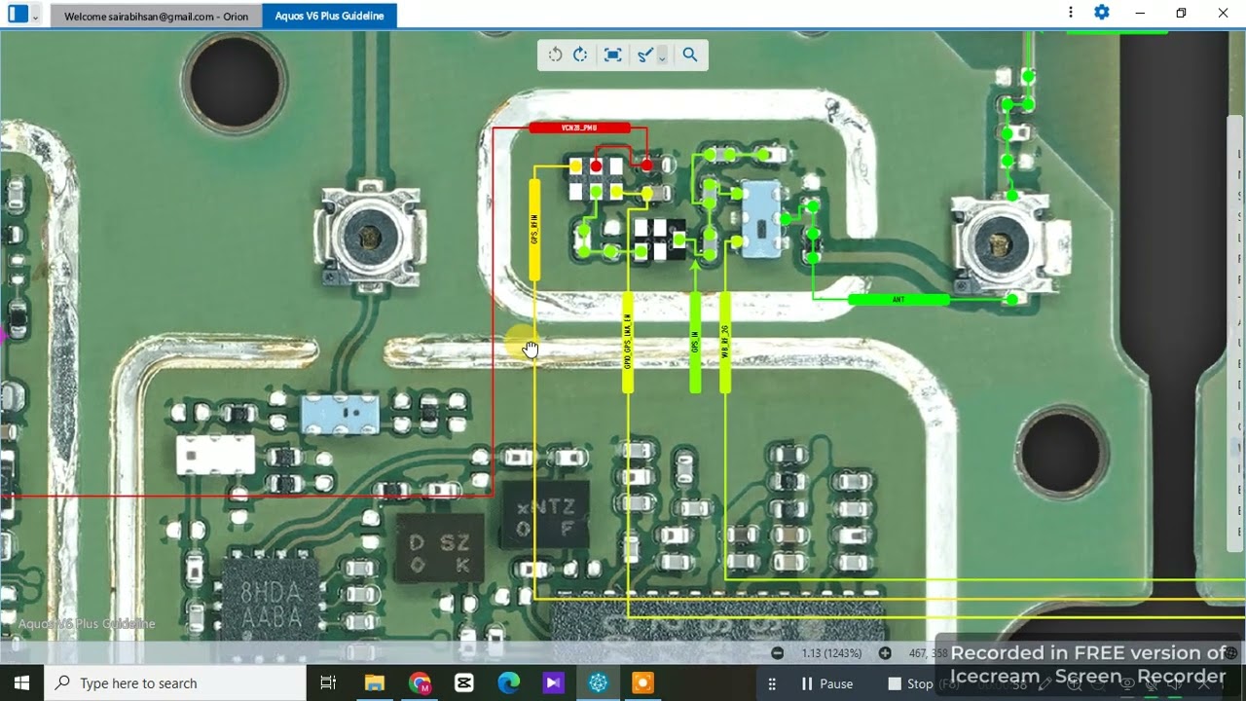The width and height of the screenshot is (1246, 701).
Task: Toggle the sidebar panel layout icon
Action: [x=18, y=15]
